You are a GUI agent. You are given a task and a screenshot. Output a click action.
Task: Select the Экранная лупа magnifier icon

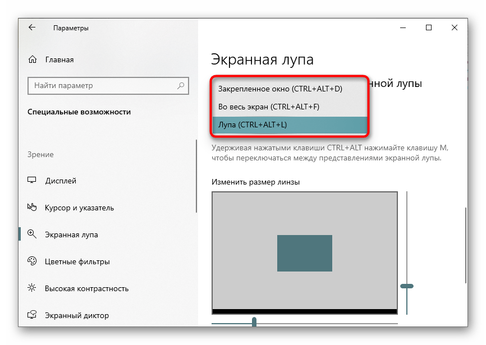tap(32, 234)
